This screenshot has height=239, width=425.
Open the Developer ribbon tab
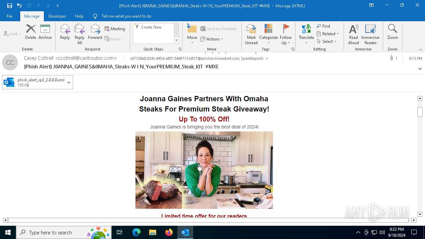(x=57, y=16)
